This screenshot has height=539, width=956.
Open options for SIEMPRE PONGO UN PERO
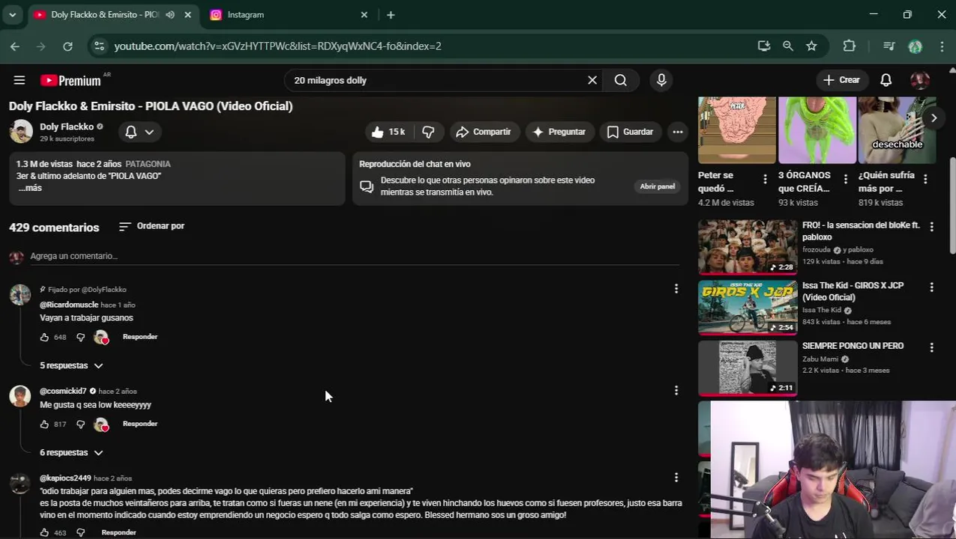click(931, 347)
